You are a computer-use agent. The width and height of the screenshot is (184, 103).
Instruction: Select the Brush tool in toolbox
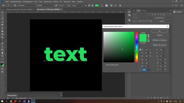pos(2,28)
